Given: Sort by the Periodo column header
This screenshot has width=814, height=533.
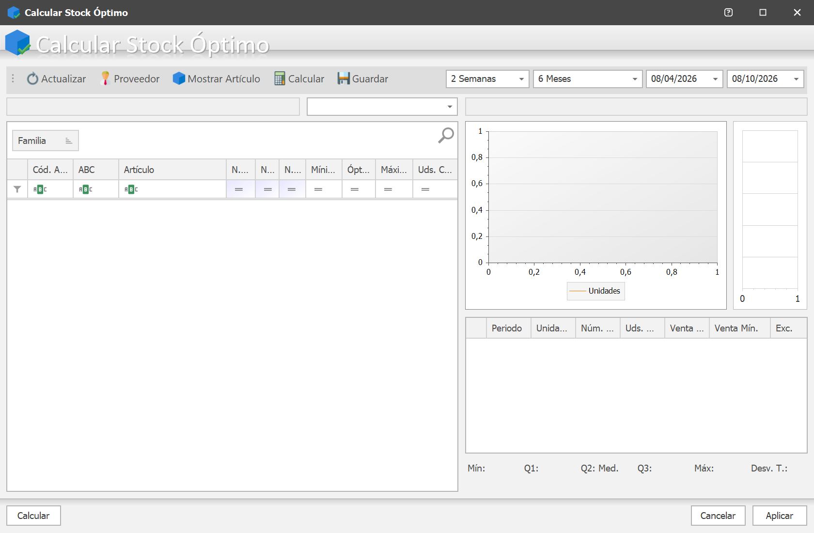Looking at the screenshot, I should pyautogui.click(x=508, y=328).
